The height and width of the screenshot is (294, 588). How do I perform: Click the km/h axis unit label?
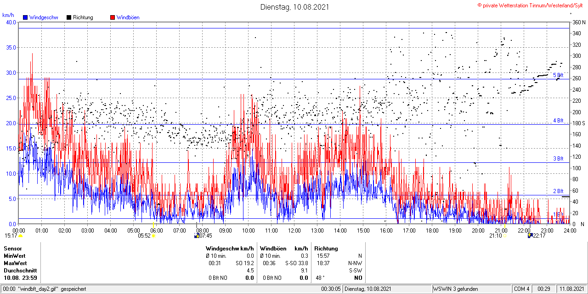click(8, 15)
